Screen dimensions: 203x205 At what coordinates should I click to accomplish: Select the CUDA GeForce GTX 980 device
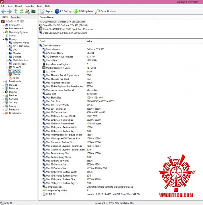pos(62,22)
